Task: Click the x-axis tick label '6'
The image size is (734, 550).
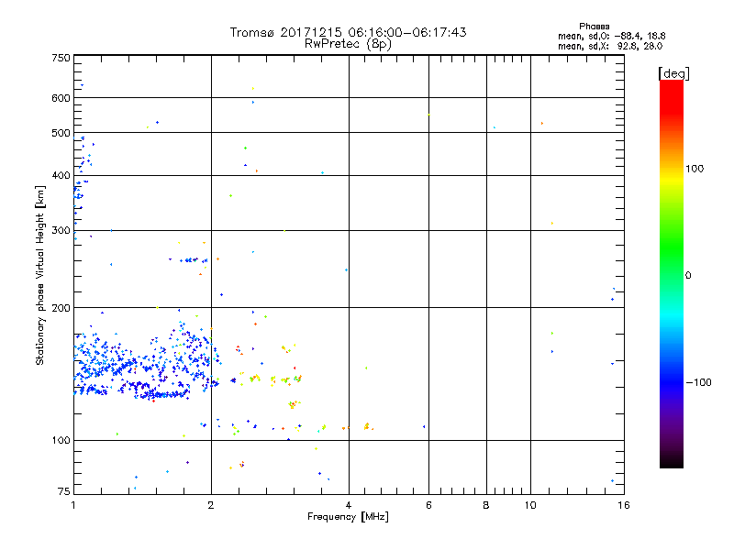Action: (x=428, y=505)
